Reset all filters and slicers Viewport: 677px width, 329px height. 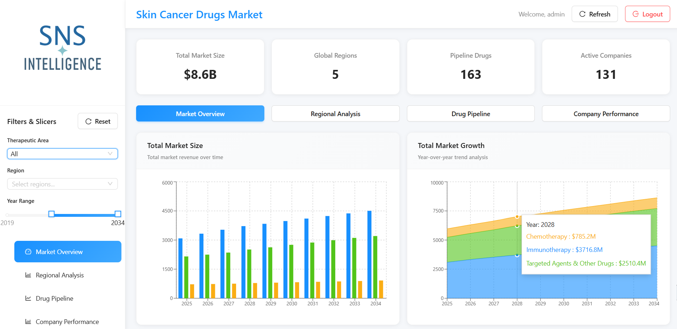pyautogui.click(x=97, y=121)
